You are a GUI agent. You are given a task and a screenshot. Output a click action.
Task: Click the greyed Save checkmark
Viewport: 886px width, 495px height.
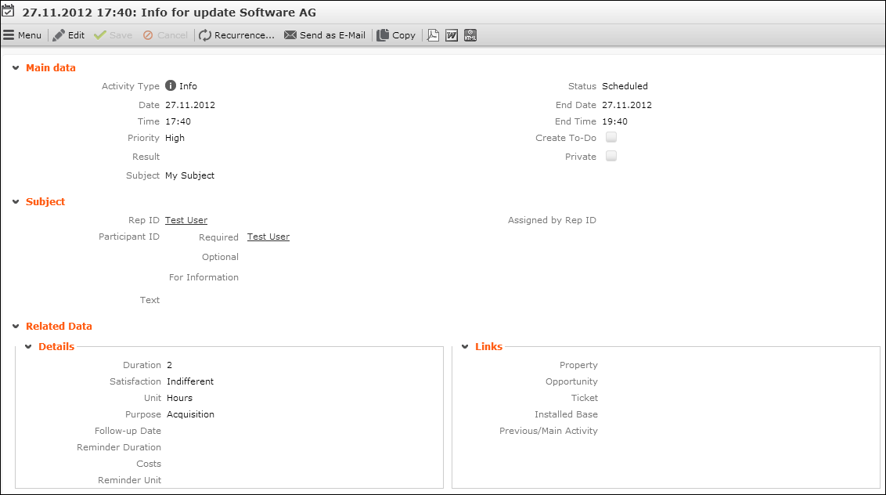tap(113, 35)
